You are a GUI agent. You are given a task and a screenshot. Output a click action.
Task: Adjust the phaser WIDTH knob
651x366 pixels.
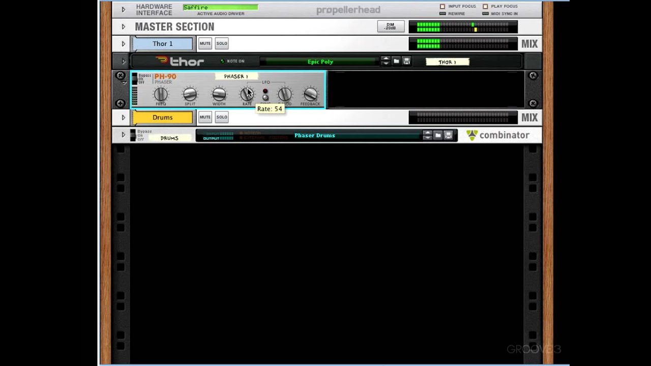click(219, 94)
